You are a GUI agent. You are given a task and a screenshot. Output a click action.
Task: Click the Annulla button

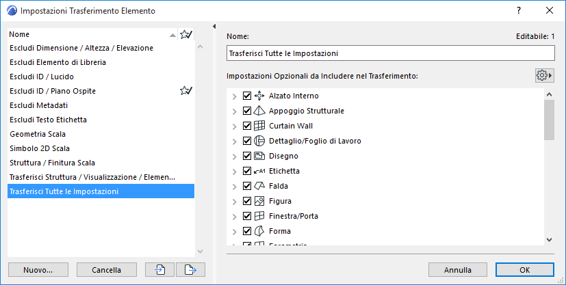pyautogui.click(x=457, y=269)
